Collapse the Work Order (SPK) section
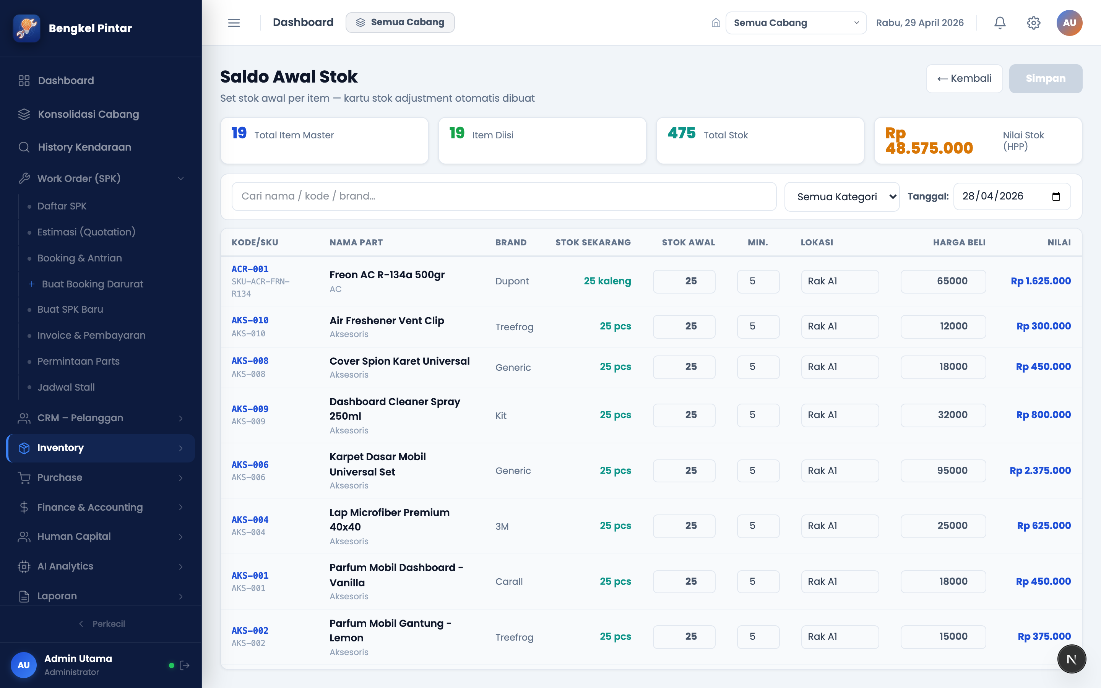The width and height of the screenshot is (1101, 688). pos(101,178)
